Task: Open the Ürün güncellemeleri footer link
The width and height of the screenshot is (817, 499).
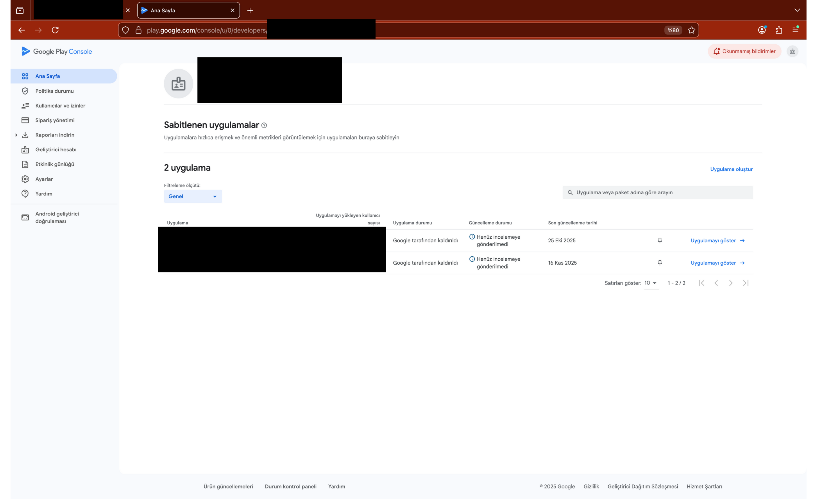Action: (x=228, y=486)
